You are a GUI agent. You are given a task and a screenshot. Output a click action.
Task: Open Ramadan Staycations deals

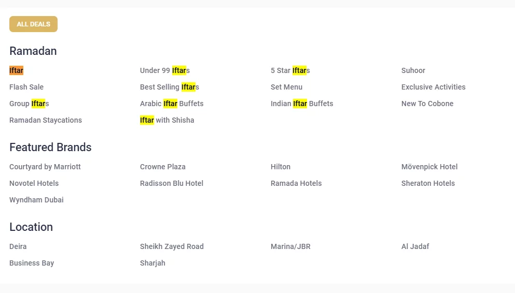(x=46, y=120)
